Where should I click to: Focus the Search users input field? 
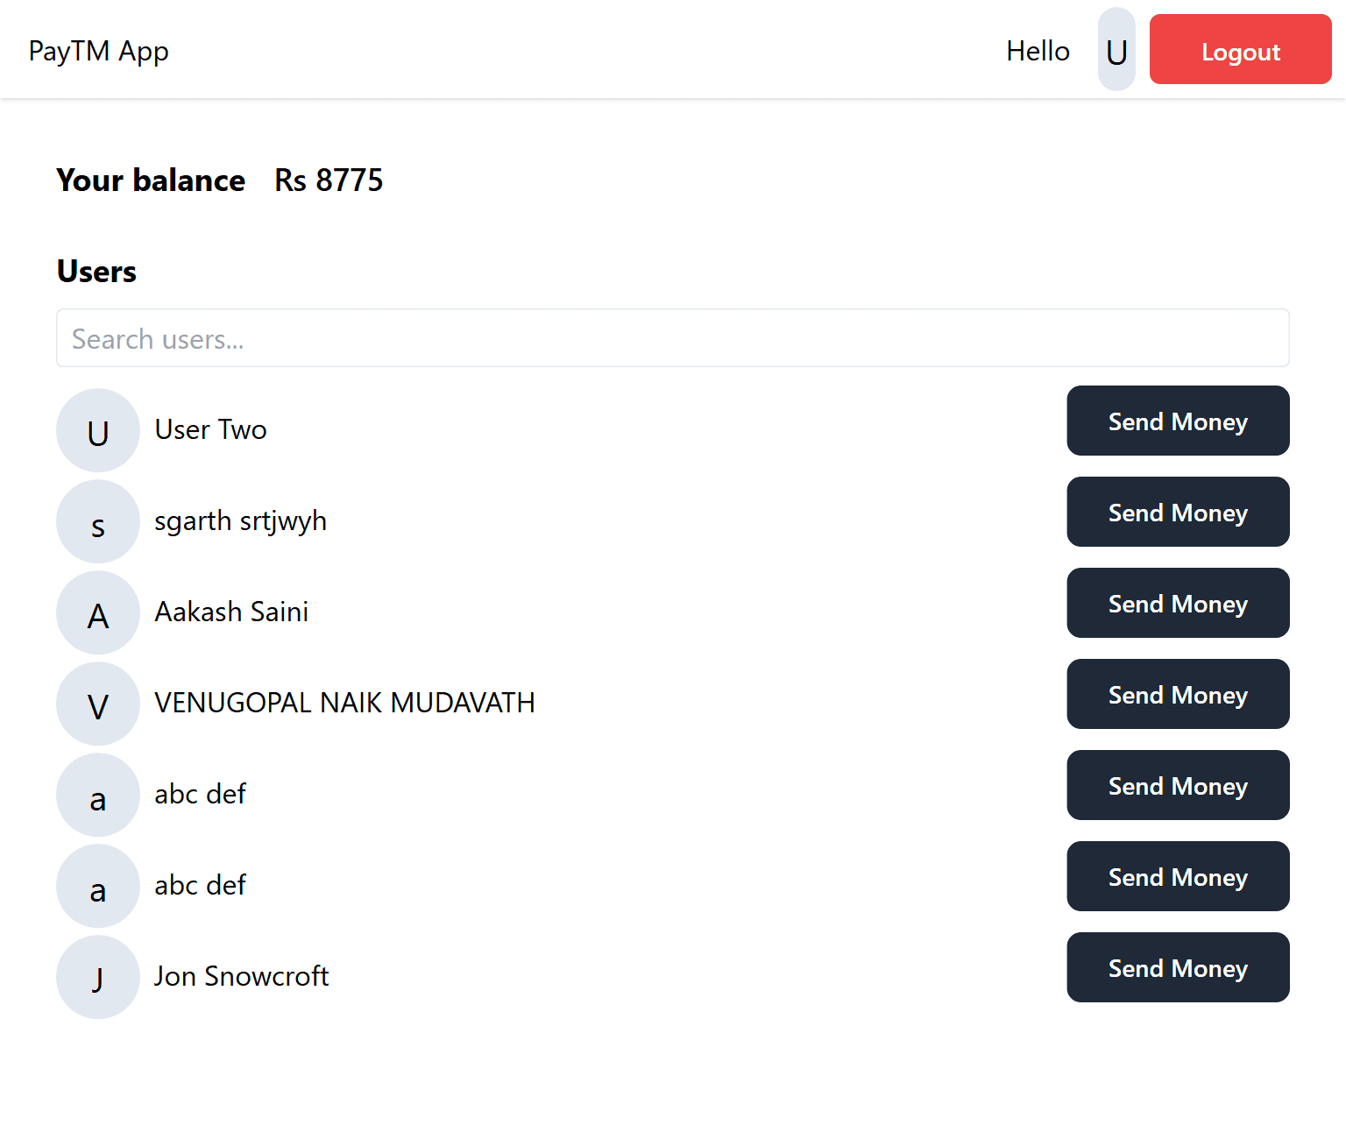coord(672,338)
